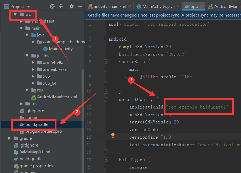
Task: Expand the test folder
Action: click(x=21, y=104)
